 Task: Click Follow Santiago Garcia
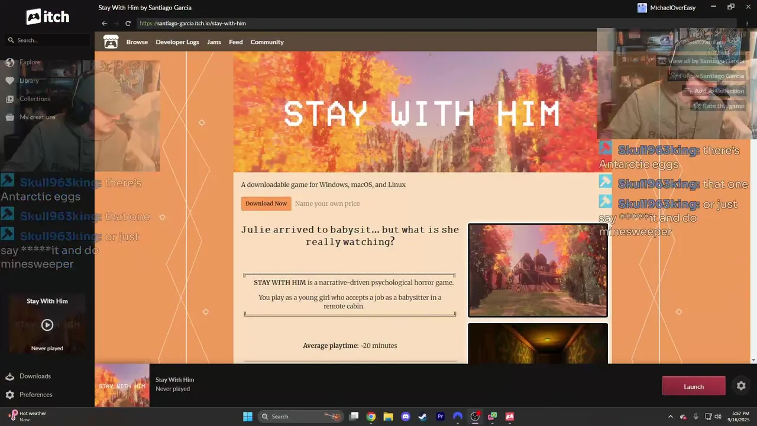707,76
